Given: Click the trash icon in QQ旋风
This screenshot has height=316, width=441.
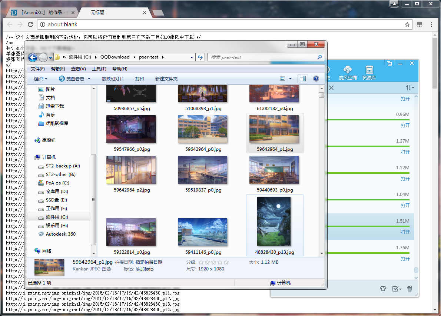Looking at the screenshot, I should pyautogui.click(x=409, y=289).
